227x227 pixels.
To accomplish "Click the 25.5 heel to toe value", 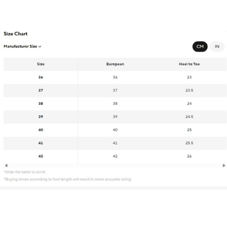I will (x=189, y=143).
